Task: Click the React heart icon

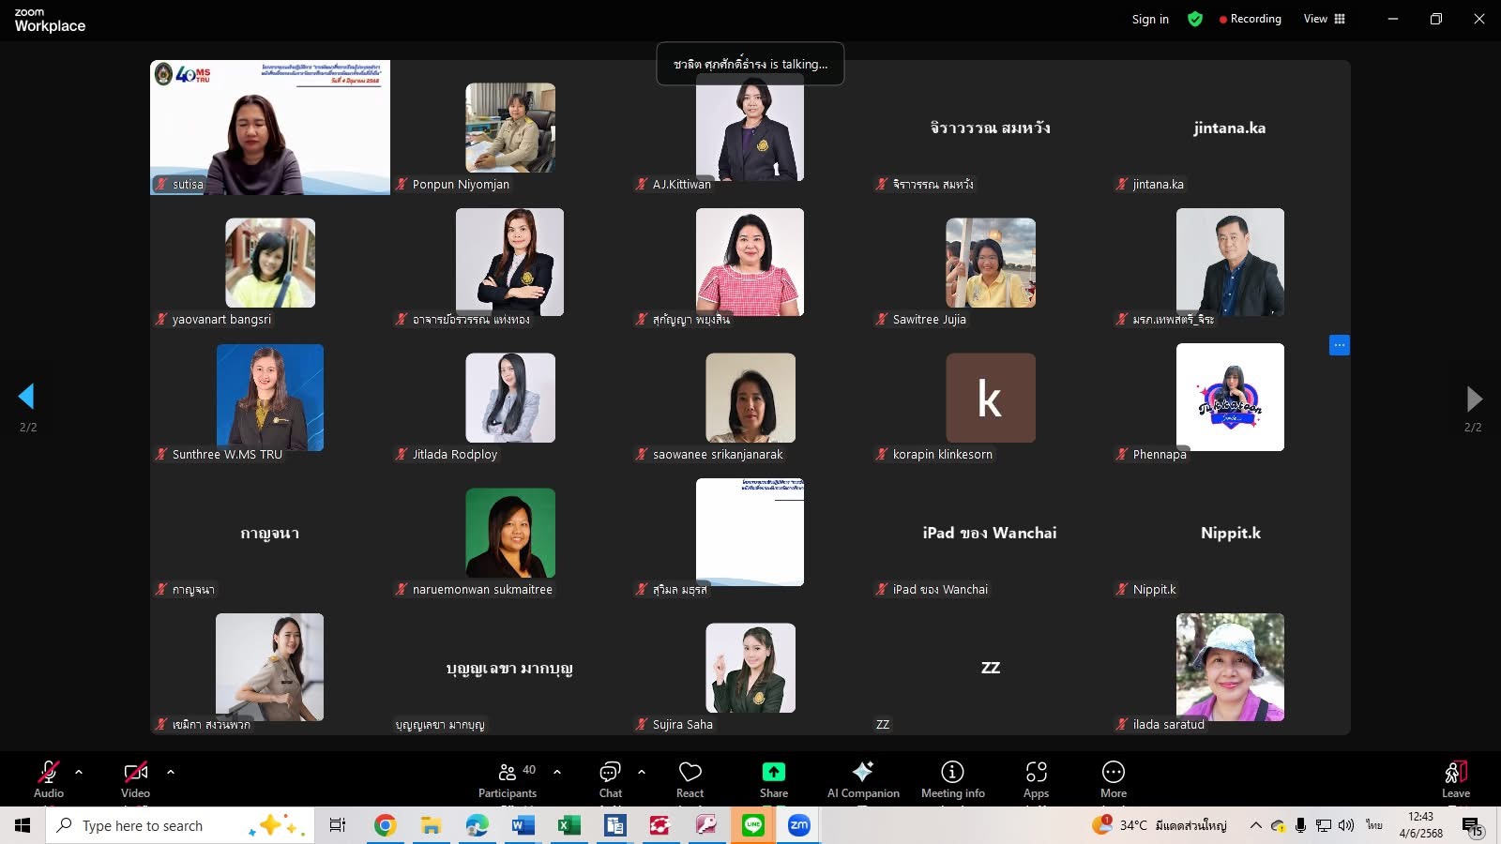Action: tap(690, 778)
